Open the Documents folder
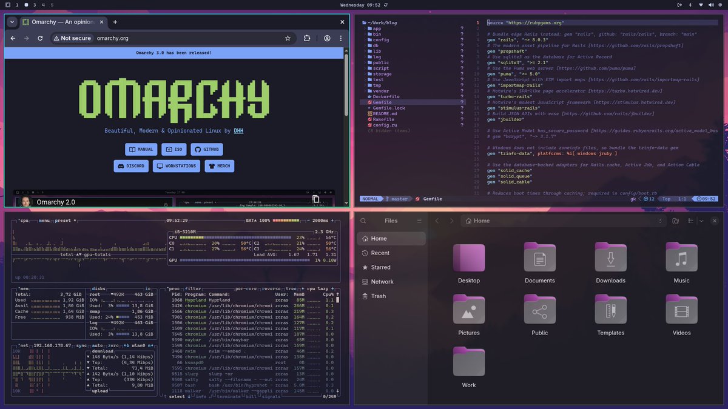The image size is (728, 409). (539, 262)
